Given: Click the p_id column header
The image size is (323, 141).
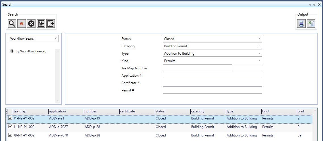Looking at the screenshot, I should pos(304,111).
